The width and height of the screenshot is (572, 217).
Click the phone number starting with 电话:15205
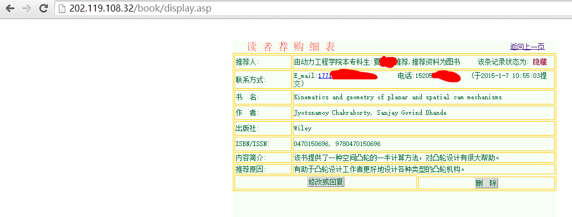tap(415, 76)
